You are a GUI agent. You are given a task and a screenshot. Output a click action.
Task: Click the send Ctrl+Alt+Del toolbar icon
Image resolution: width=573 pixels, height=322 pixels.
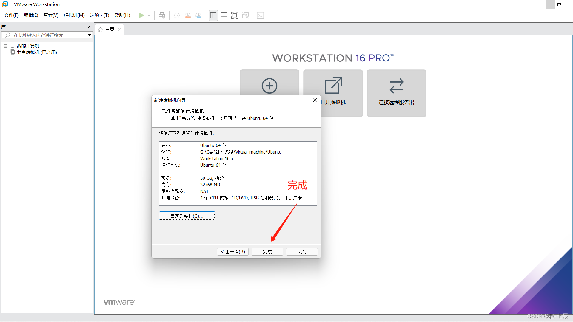[x=162, y=15]
